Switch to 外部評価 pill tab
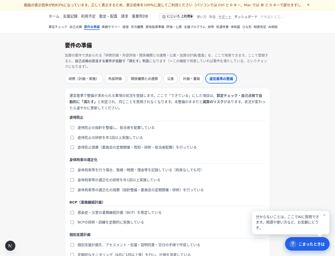 click(x=115, y=79)
